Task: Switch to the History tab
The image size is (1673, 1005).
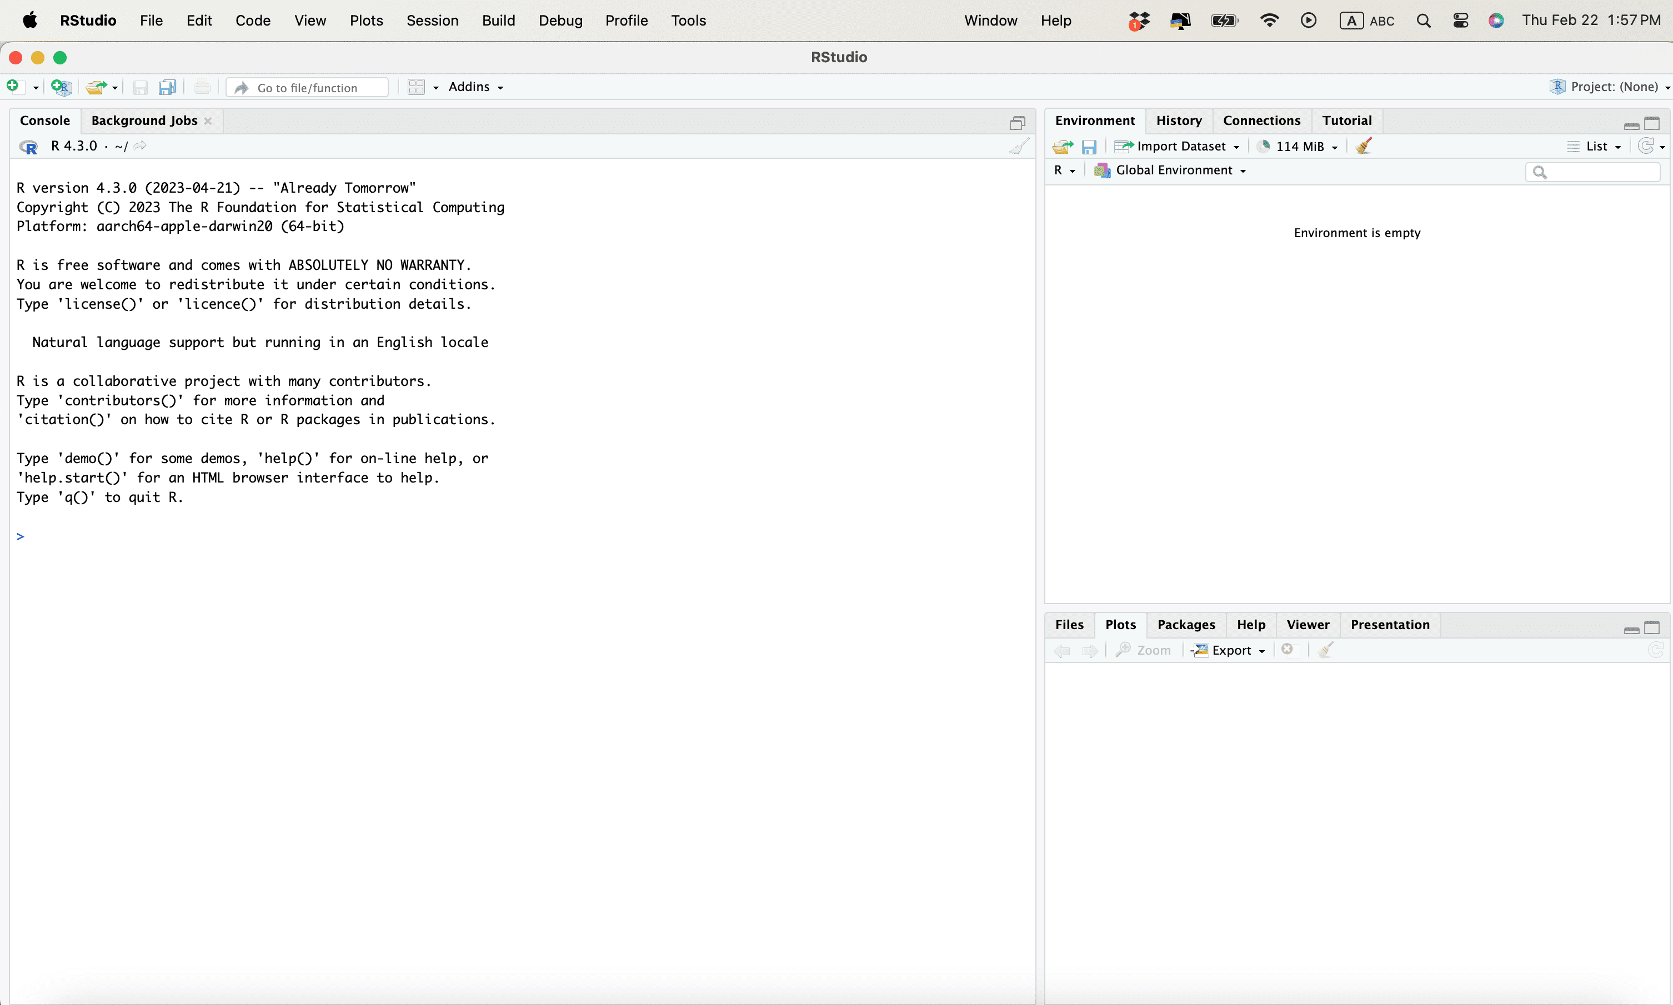Action: [x=1179, y=120]
